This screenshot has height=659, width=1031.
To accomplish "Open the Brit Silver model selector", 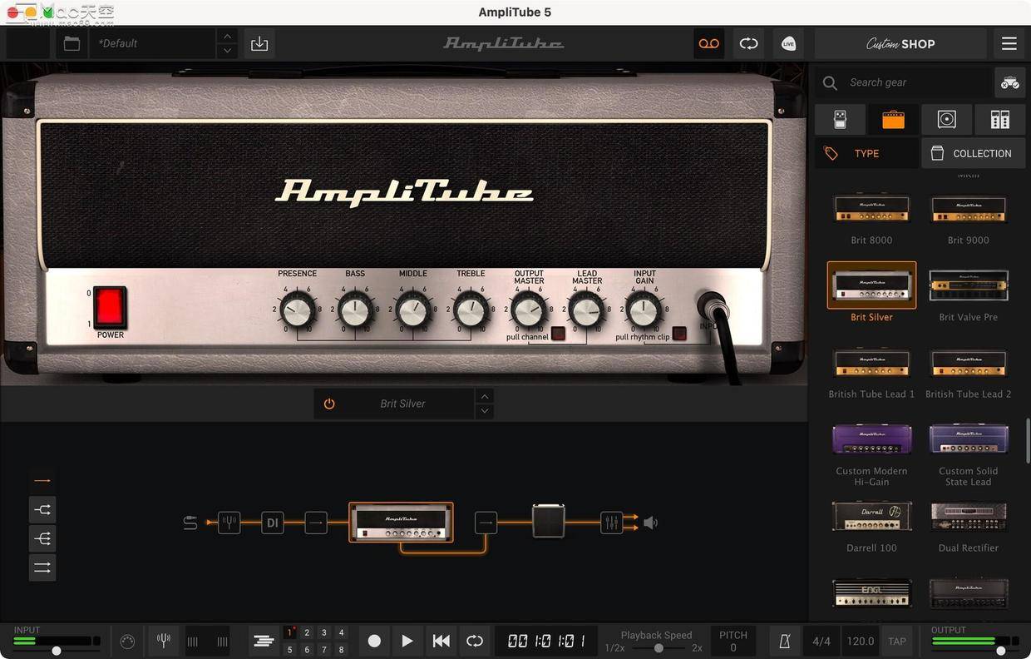I will point(402,404).
